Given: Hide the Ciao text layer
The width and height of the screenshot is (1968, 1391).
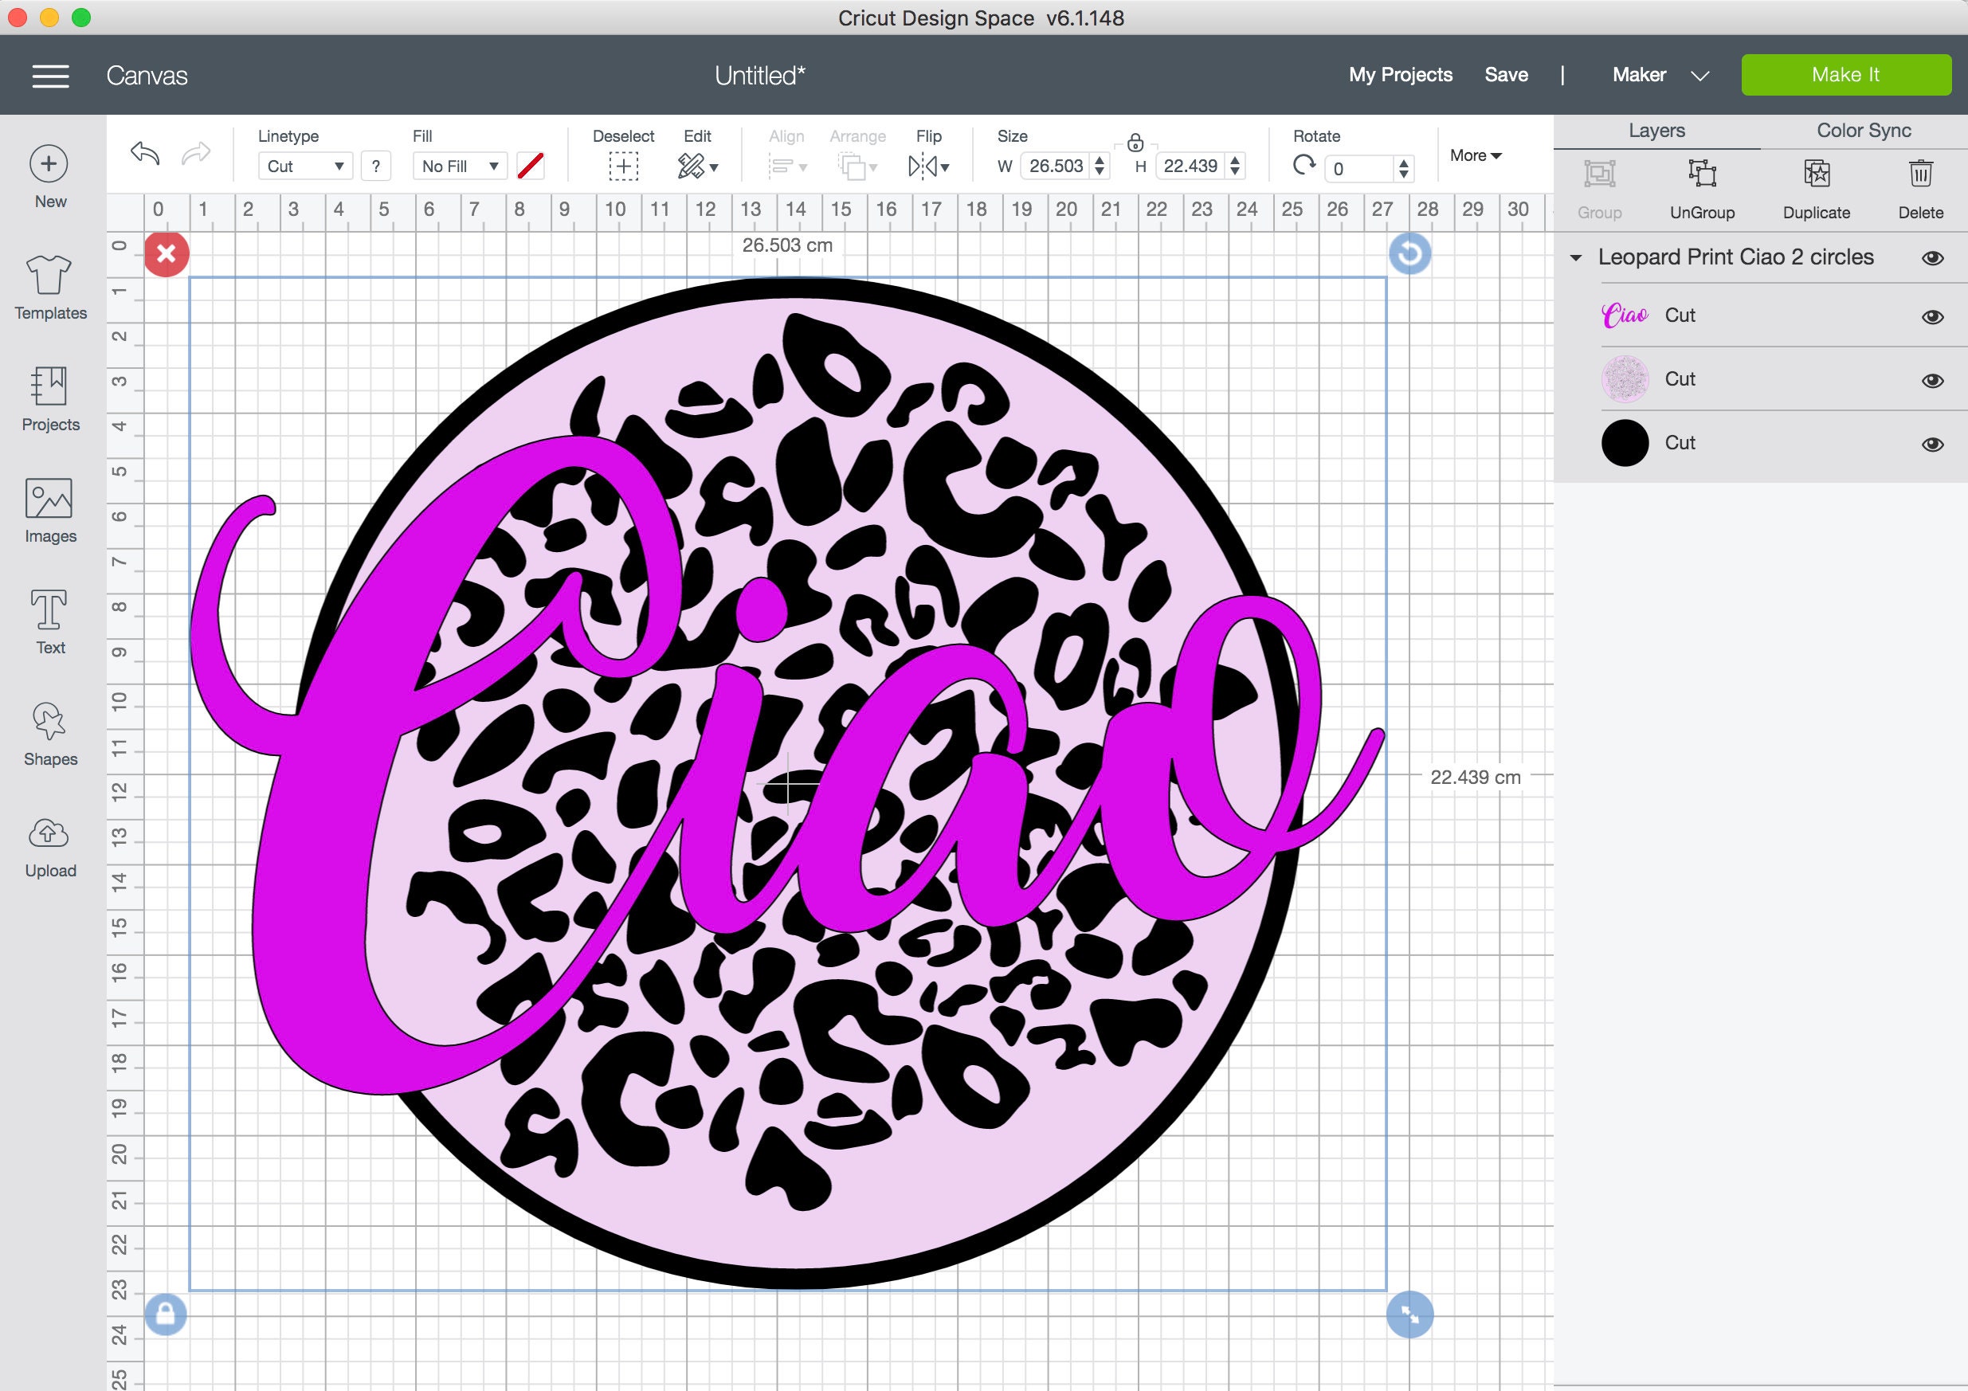Looking at the screenshot, I should click(1933, 315).
